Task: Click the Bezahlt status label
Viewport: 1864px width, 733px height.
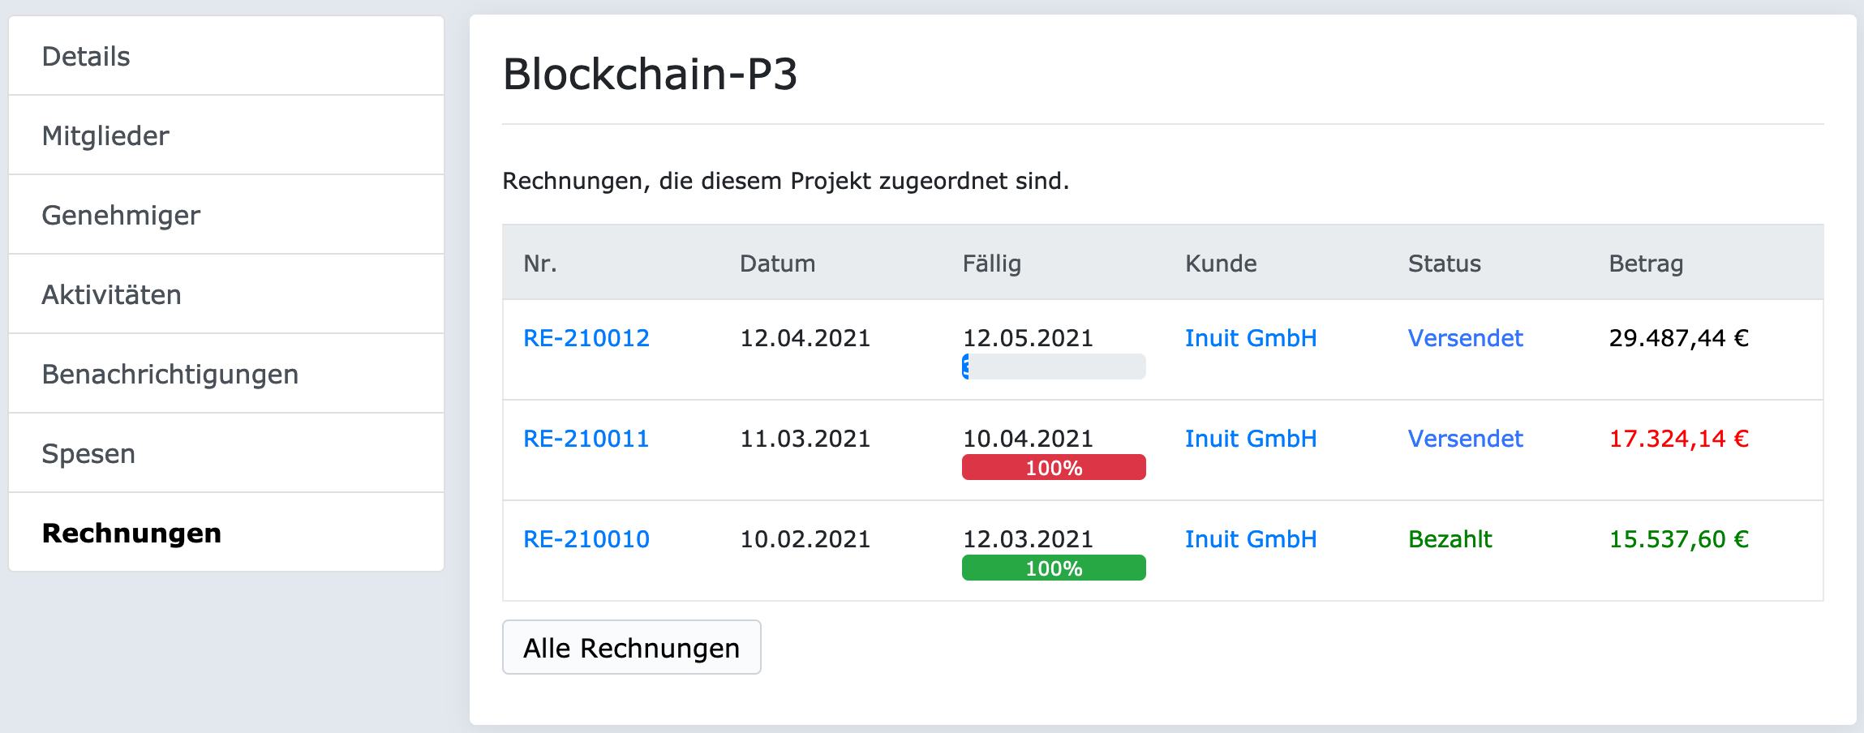Action: click(x=1450, y=538)
